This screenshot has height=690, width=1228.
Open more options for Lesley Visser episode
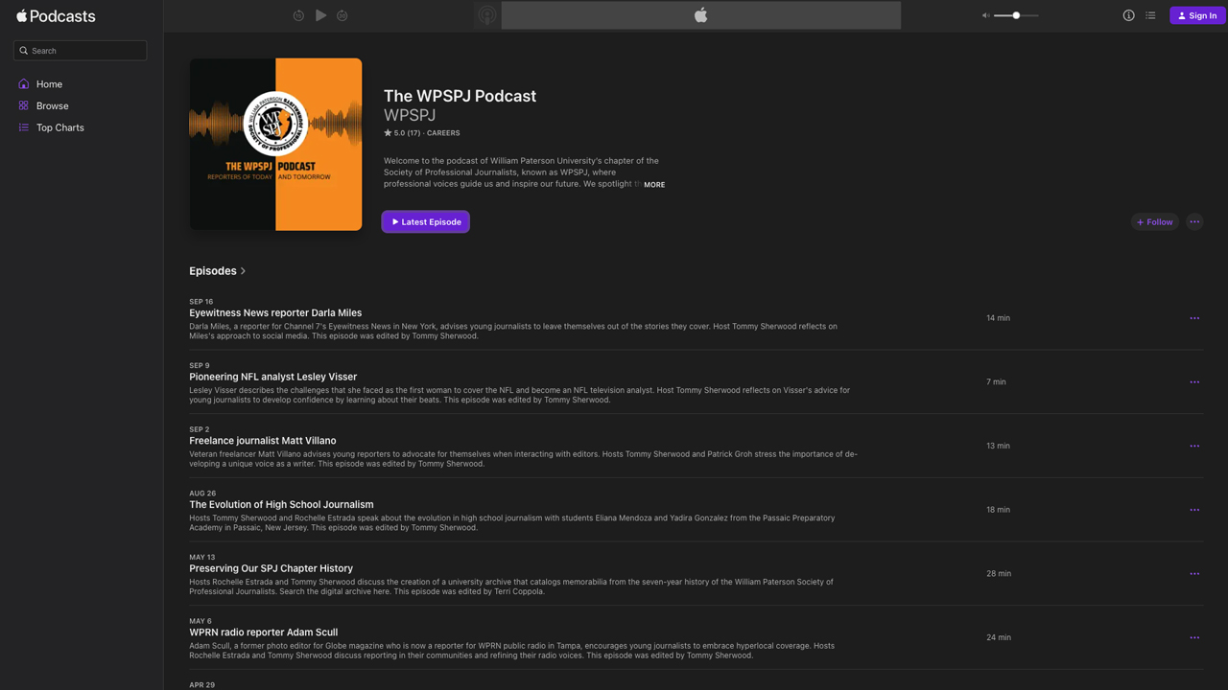[1194, 382]
